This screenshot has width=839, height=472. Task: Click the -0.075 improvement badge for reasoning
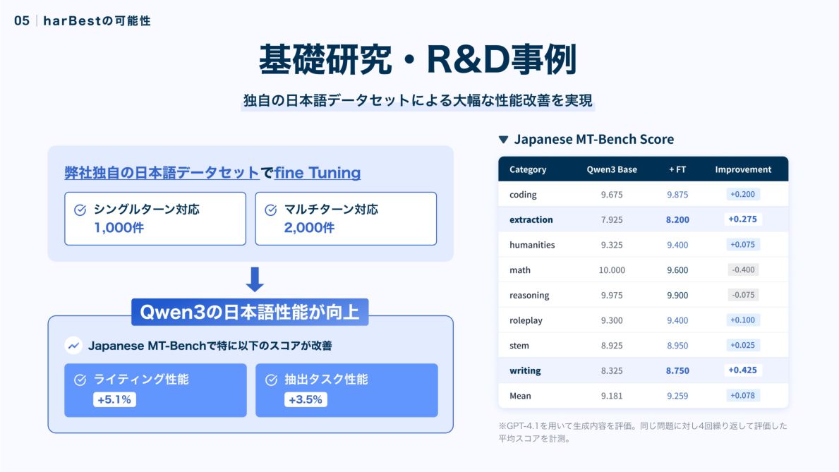click(743, 295)
